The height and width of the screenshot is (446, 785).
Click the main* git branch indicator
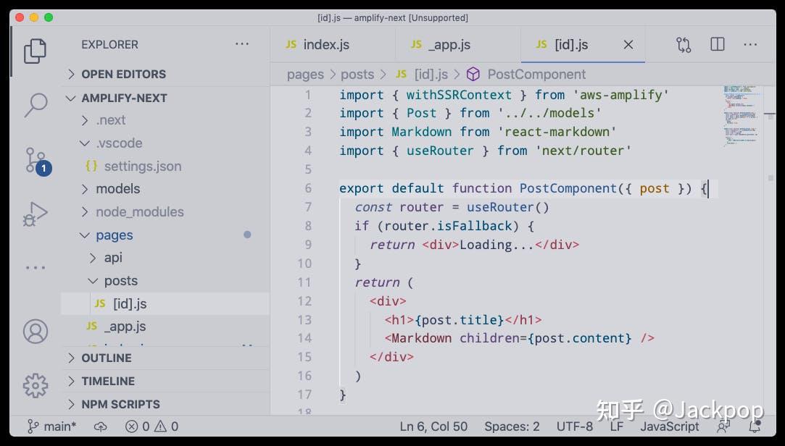tap(51, 426)
